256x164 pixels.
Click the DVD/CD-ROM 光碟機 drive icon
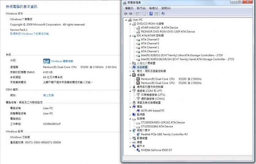[134, 24]
